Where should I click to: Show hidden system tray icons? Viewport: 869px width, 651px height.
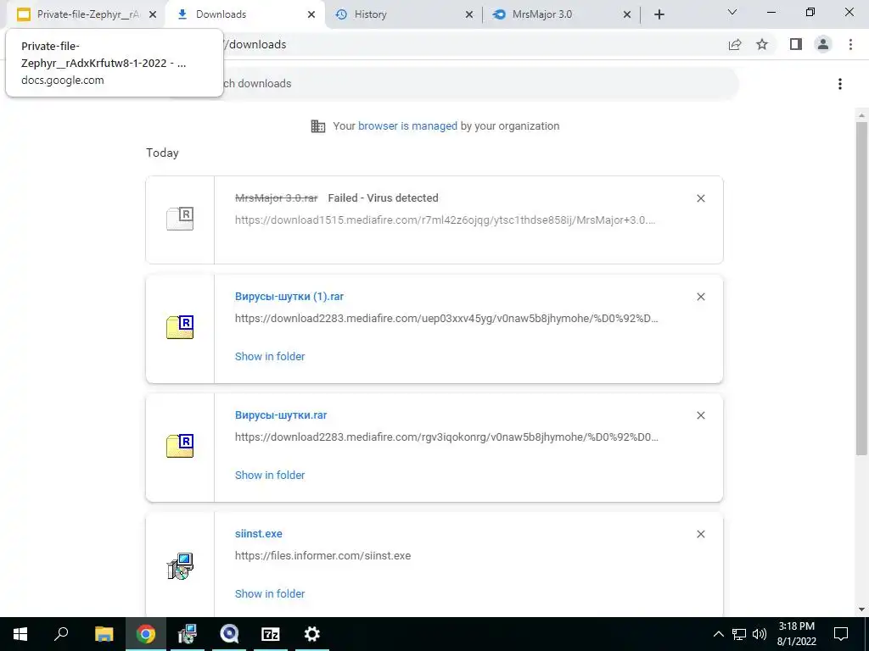pyautogui.click(x=718, y=634)
